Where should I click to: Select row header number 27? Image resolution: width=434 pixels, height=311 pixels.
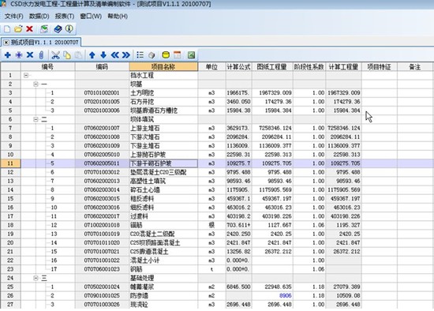click(x=10, y=305)
